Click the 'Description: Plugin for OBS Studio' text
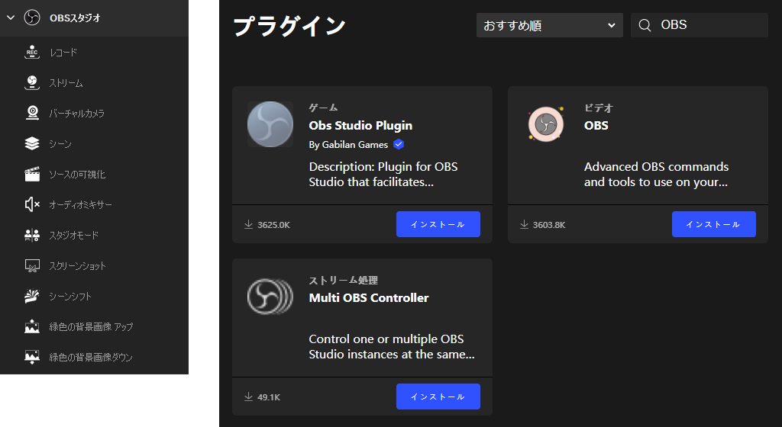The width and height of the screenshot is (782, 427). point(383,174)
